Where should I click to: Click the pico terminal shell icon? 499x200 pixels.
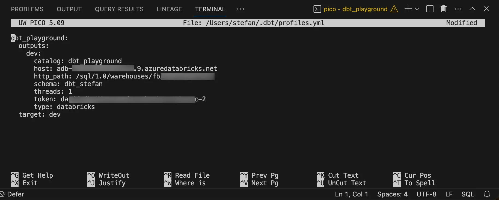point(317,9)
